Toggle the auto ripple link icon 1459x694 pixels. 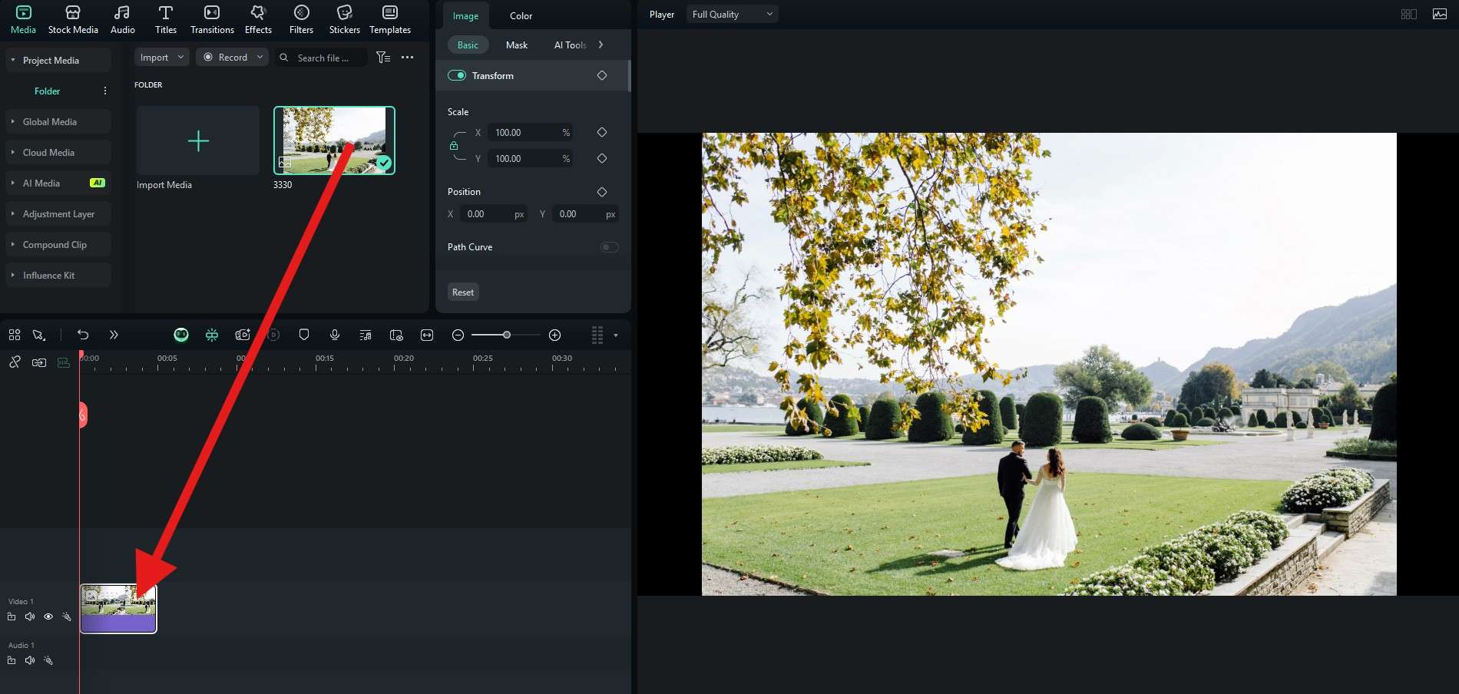(x=39, y=362)
